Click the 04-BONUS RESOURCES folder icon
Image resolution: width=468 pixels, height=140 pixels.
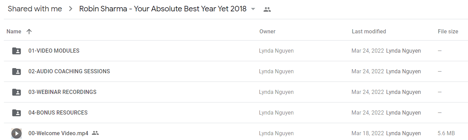pos(16,113)
